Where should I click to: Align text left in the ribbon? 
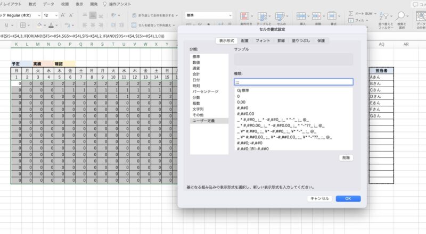[85, 25]
